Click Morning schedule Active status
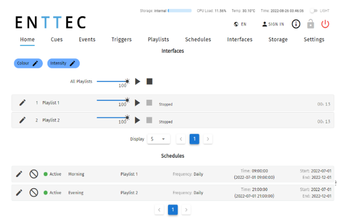 52,174
